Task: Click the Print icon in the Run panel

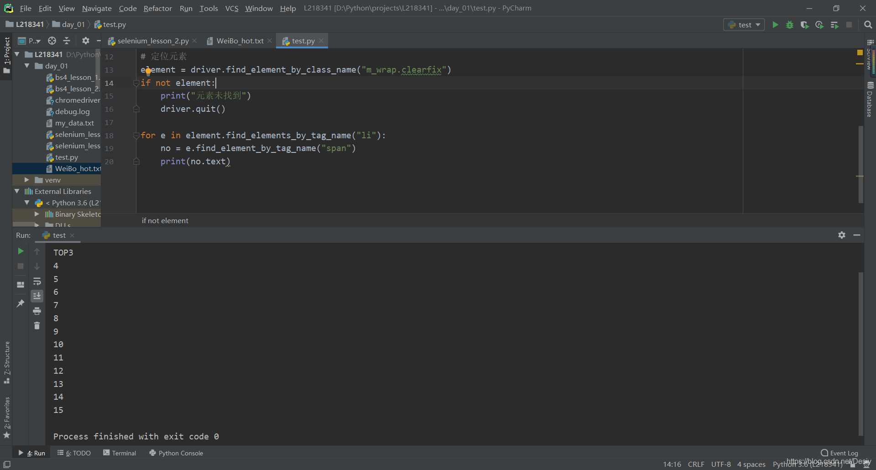Action: tap(37, 311)
